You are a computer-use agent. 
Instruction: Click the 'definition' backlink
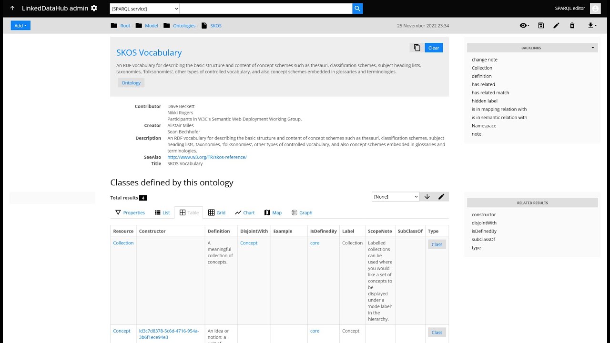(x=481, y=76)
